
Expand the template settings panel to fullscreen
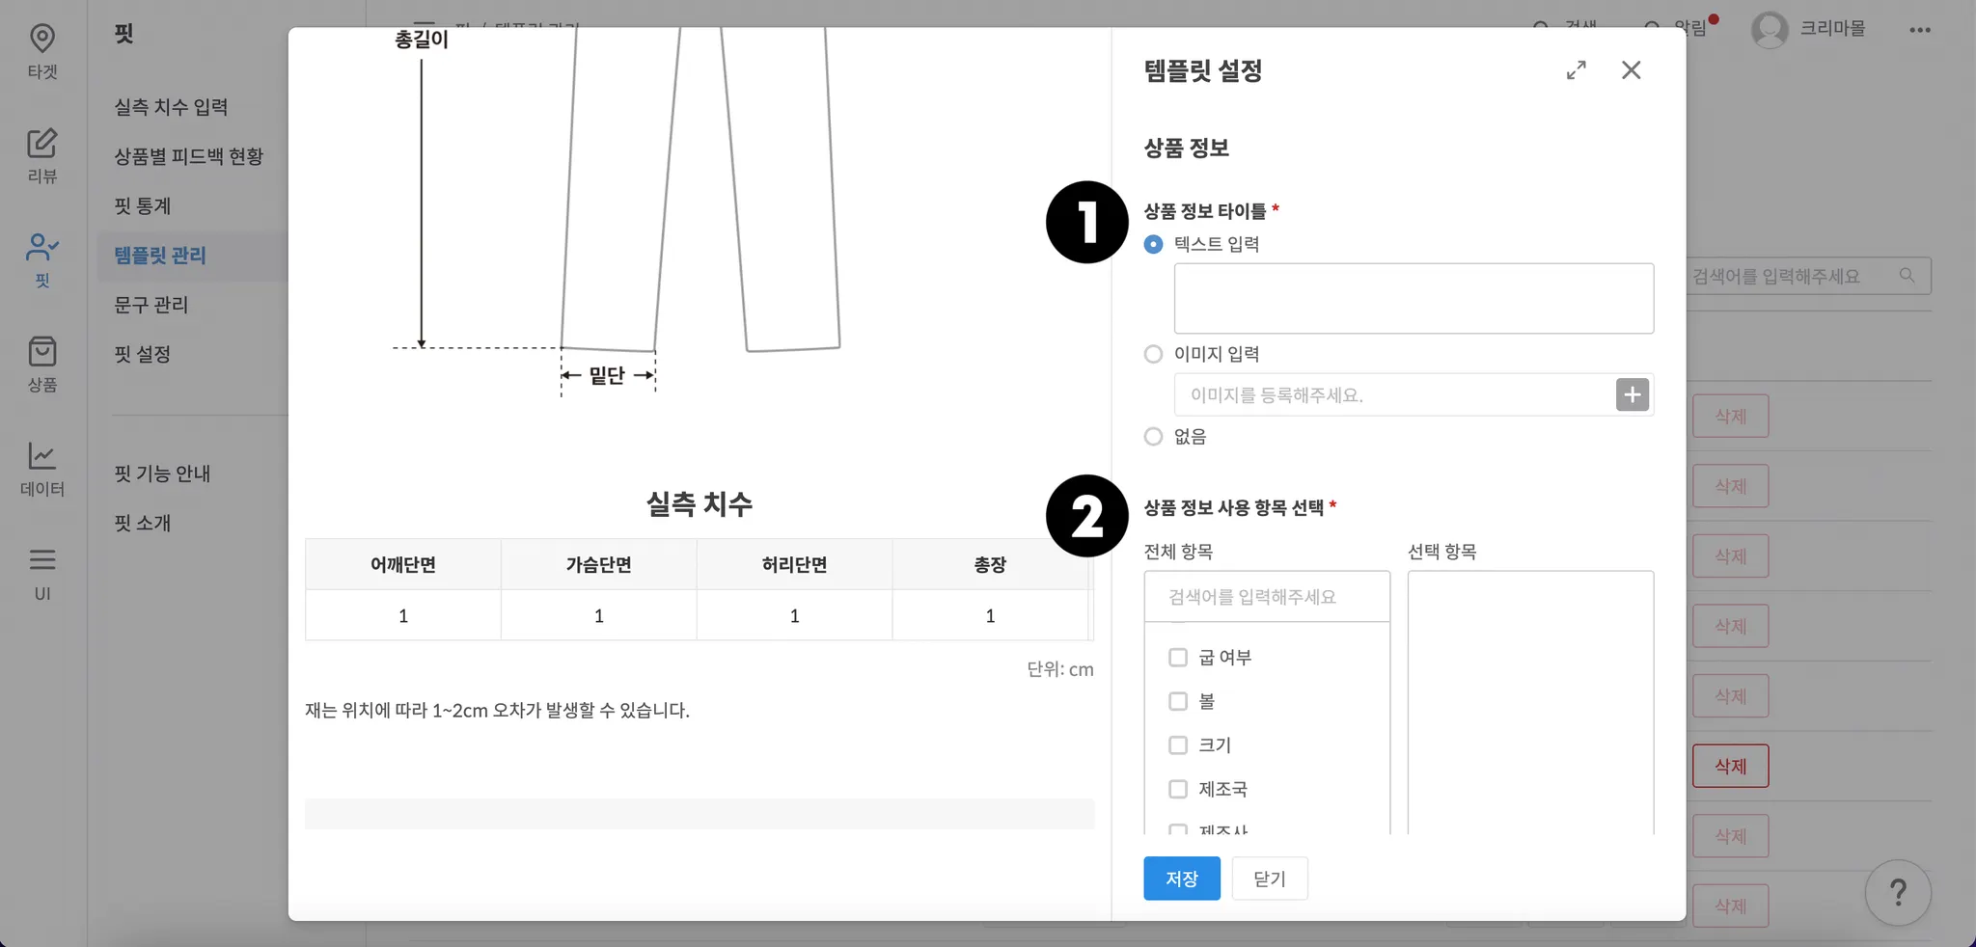pyautogui.click(x=1576, y=70)
